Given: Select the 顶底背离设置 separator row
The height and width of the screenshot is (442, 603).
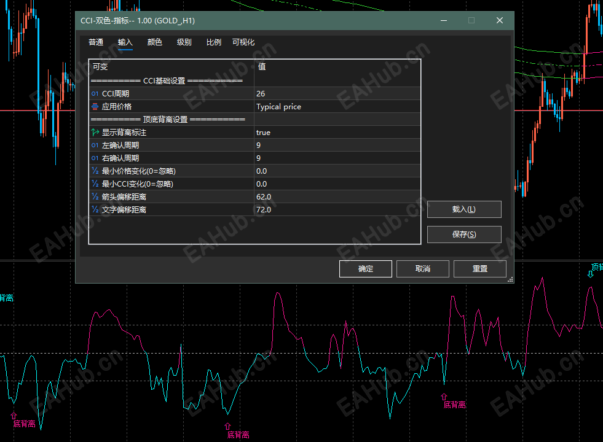Looking at the screenshot, I should click(254, 120).
